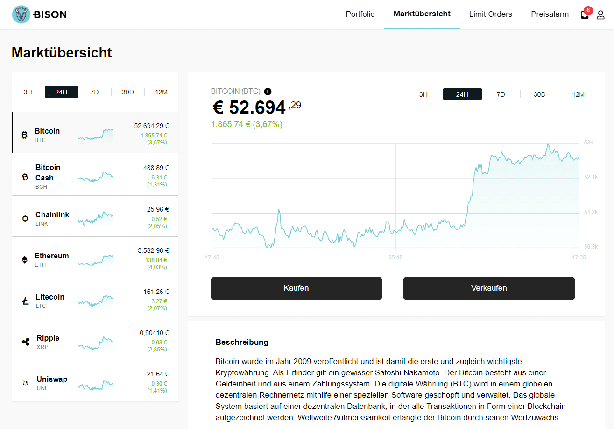Switch Bitcoin chart to 7D
This screenshot has height=429, width=614.
click(501, 94)
